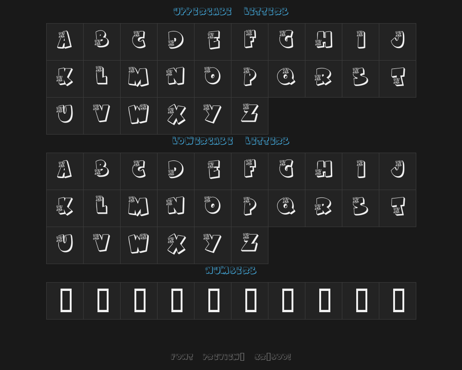Screen dimensions: 462x370
Task: Pick letter U in the Lowercase Letters grid
Action: pyautogui.click(x=65, y=245)
